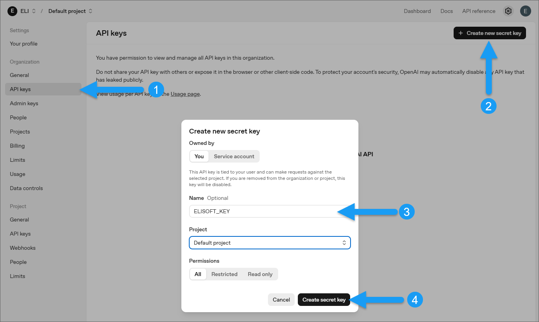
Task: Click Create new secret key button
Action: (x=489, y=33)
